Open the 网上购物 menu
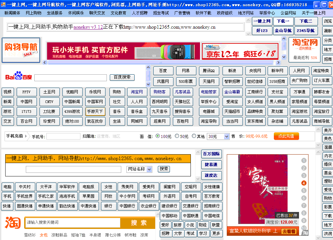The height and width of the screenshot is (240, 333). (34, 13)
